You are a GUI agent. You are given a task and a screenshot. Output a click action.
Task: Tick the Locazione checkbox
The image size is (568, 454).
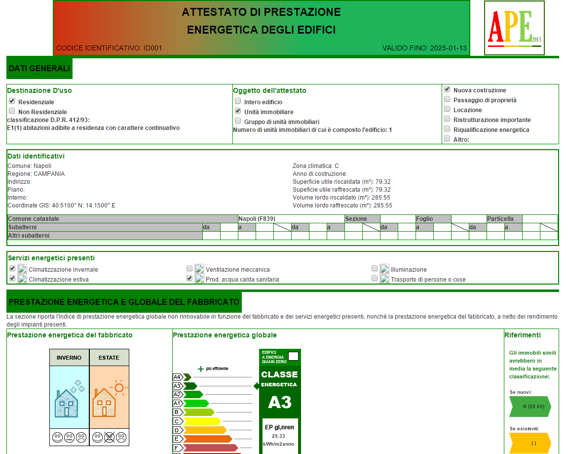(x=447, y=109)
